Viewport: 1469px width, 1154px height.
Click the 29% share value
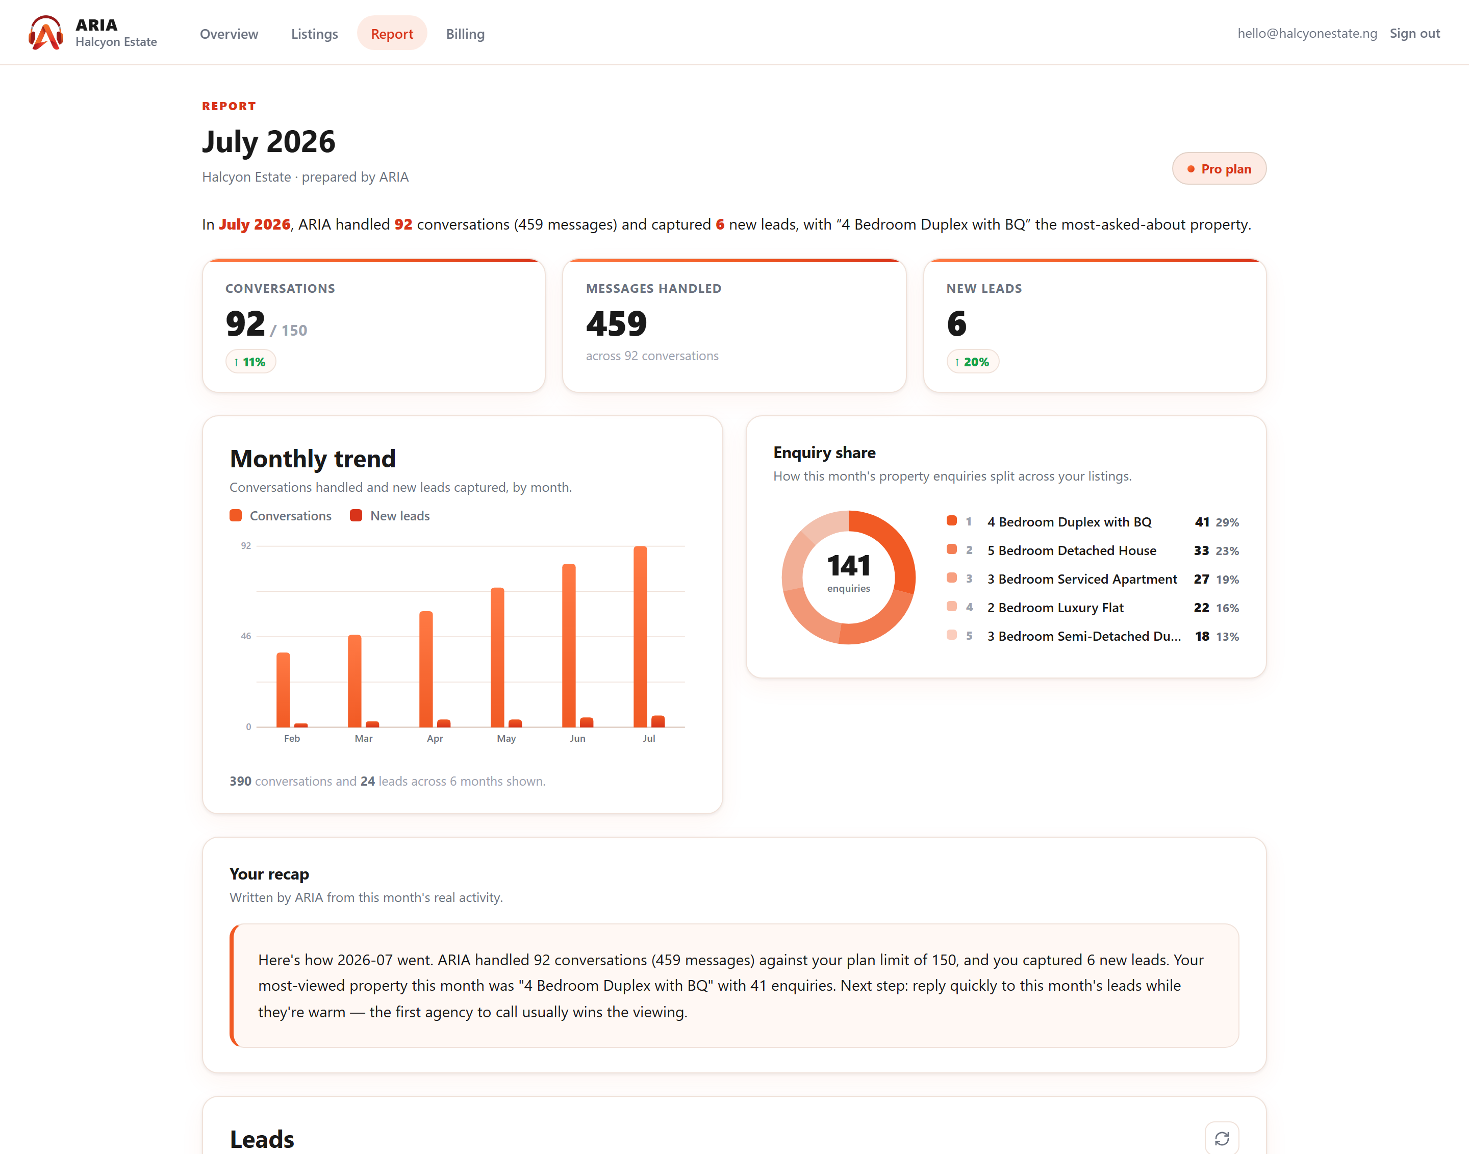click(x=1227, y=522)
